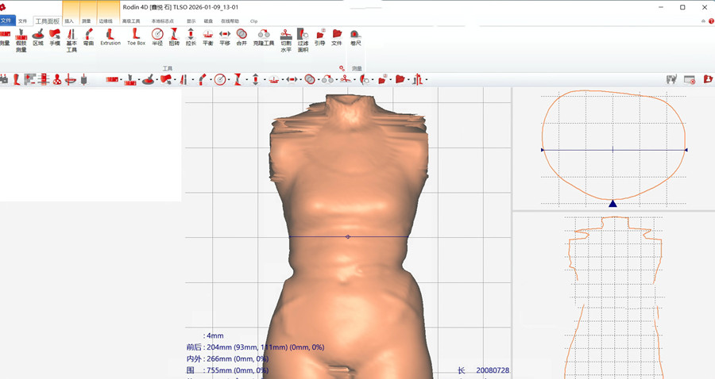Select the 区域 region tool in the ribbon
Viewport: 715px width, 379px height.
[38, 37]
